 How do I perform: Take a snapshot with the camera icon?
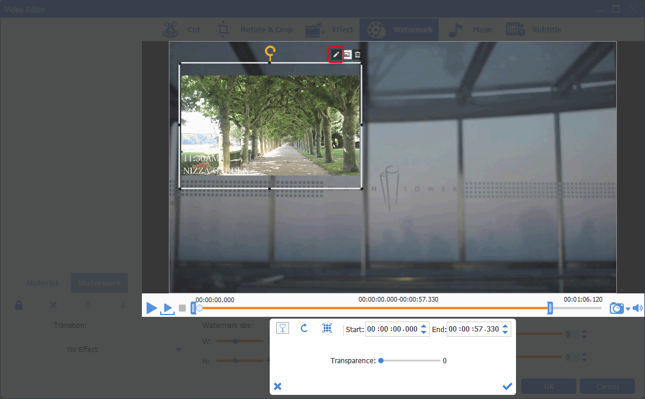(616, 308)
